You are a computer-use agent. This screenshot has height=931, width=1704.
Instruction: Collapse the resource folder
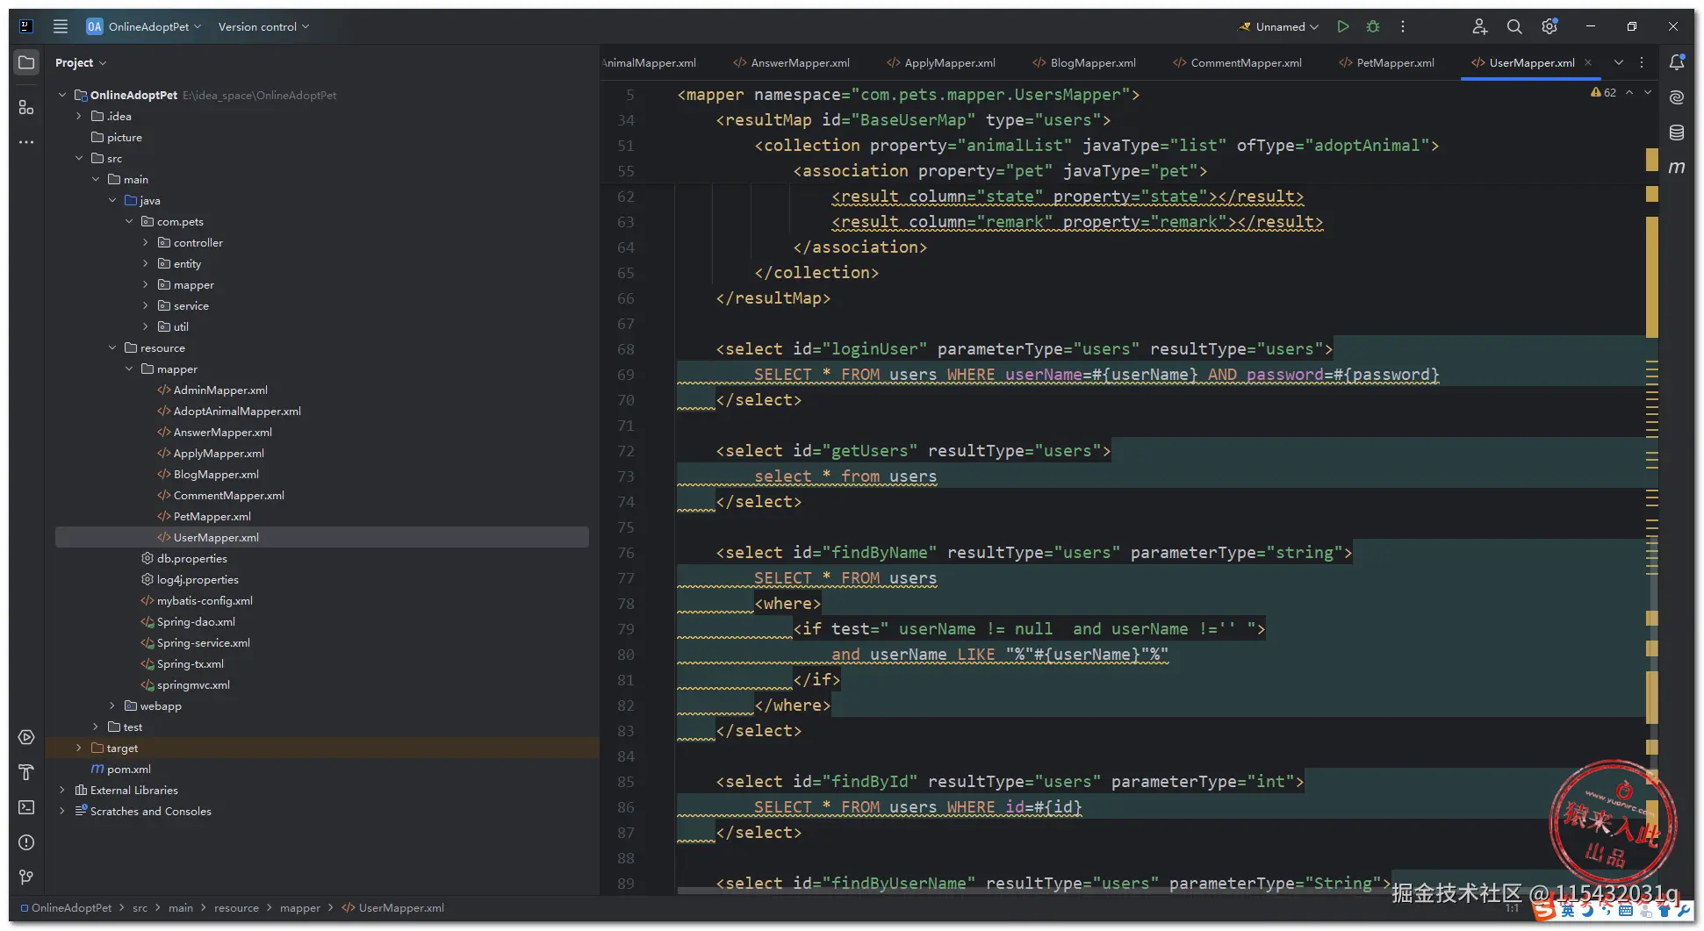pos(112,348)
